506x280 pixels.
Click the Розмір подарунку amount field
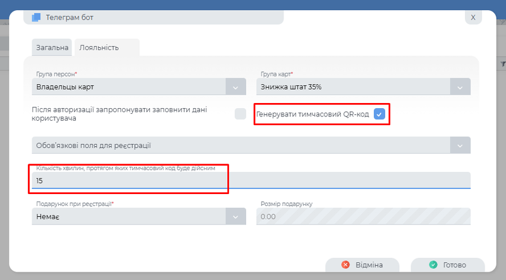(363, 216)
